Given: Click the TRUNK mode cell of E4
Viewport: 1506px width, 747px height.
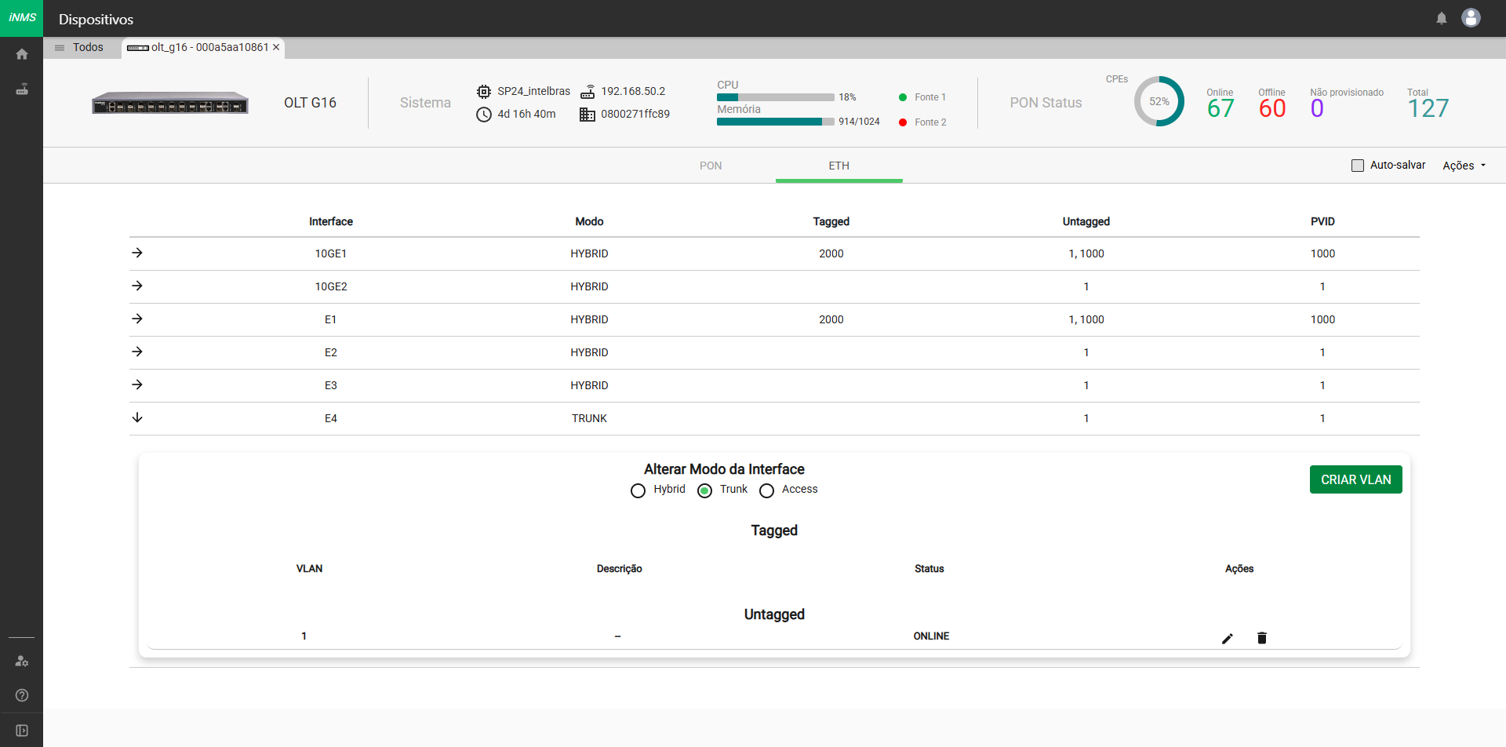Looking at the screenshot, I should (x=589, y=418).
